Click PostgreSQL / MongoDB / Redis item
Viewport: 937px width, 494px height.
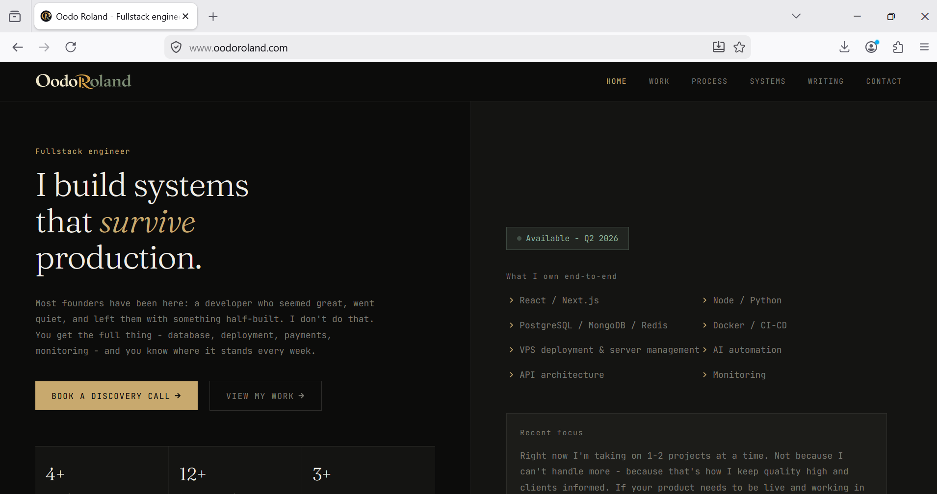tap(589, 325)
